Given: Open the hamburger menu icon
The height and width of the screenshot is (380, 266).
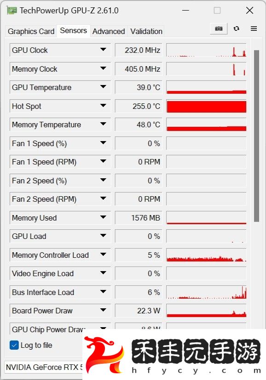Looking at the screenshot, I should (254, 28).
